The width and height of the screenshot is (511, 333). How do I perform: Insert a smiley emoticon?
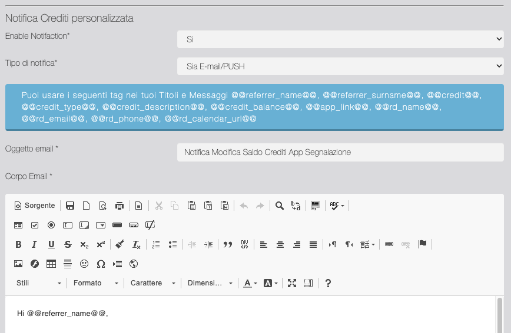click(x=84, y=264)
